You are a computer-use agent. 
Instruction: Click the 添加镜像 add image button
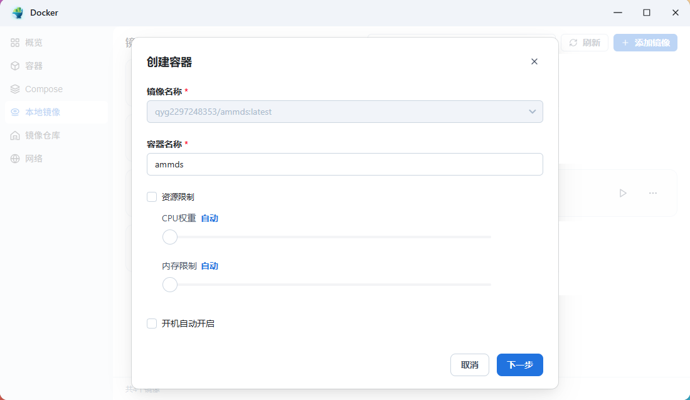click(x=645, y=42)
